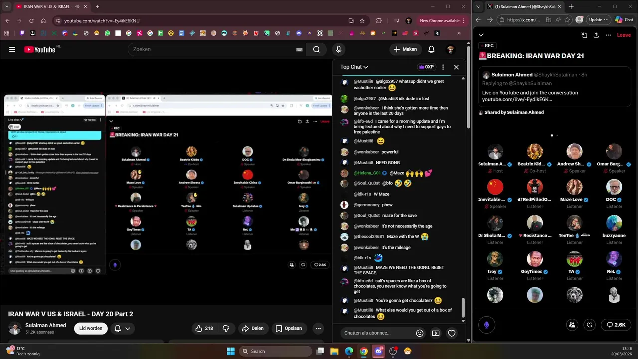The width and height of the screenshot is (638, 359).
Task: Open Copilot Chat in Edge
Action: coord(624,20)
